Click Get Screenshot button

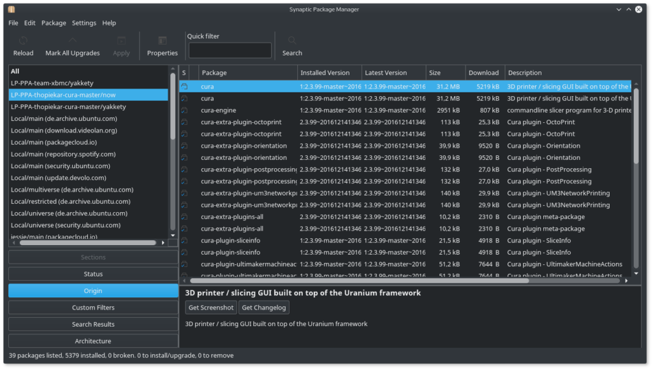(x=211, y=308)
